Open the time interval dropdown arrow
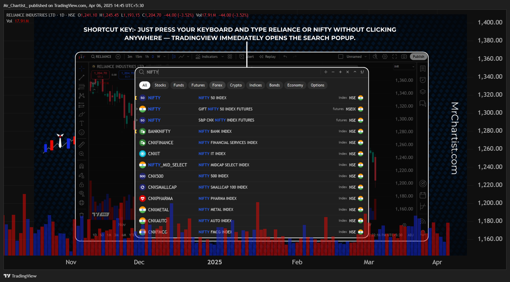Viewport: 510px width, 282px height. (x=164, y=57)
